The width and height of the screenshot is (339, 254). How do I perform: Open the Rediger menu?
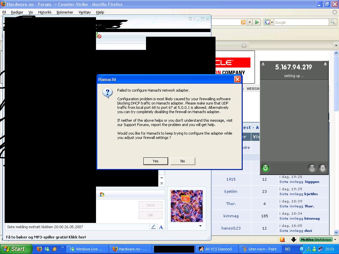[x=17, y=12]
